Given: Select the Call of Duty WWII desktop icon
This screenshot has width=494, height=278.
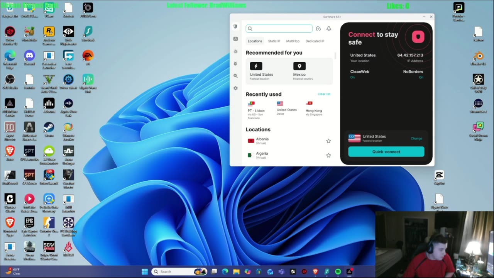Looking at the screenshot, I should [478, 83].
